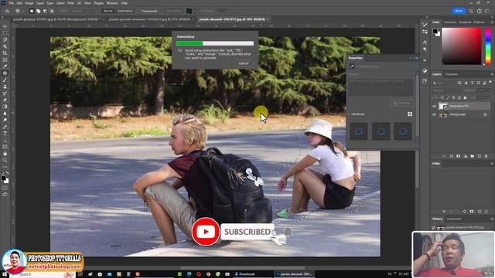The width and height of the screenshot is (495, 278).
Task: Enable the Transparent checkbox
Action: (139, 11)
